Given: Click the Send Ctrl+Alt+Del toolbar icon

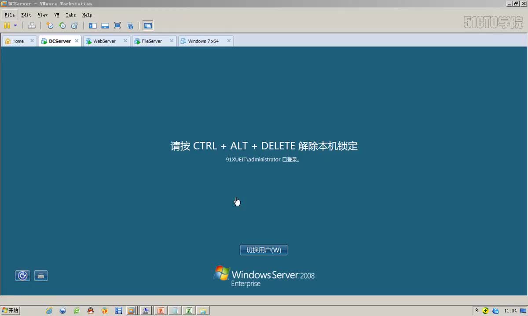Looking at the screenshot, I should 32,25.
